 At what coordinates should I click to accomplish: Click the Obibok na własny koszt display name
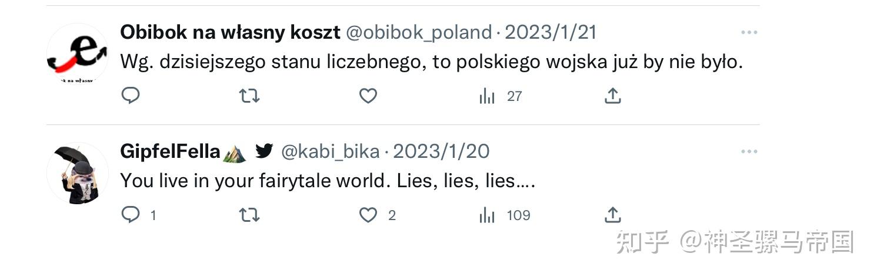tap(230, 32)
